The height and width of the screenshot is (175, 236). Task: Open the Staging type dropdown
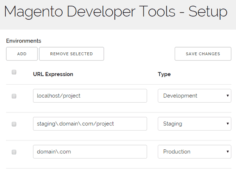pyautogui.click(x=194, y=124)
